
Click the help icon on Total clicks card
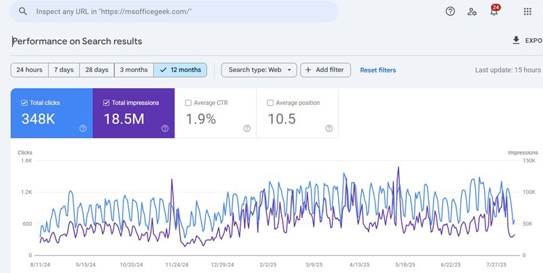click(83, 128)
